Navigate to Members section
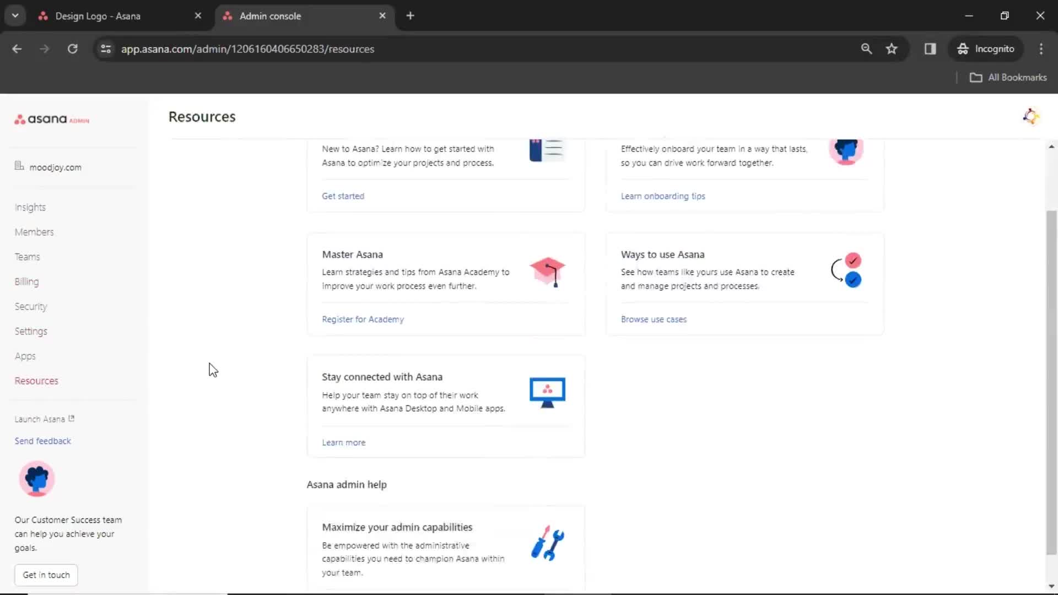Viewport: 1058px width, 595px height. click(34, 232)
